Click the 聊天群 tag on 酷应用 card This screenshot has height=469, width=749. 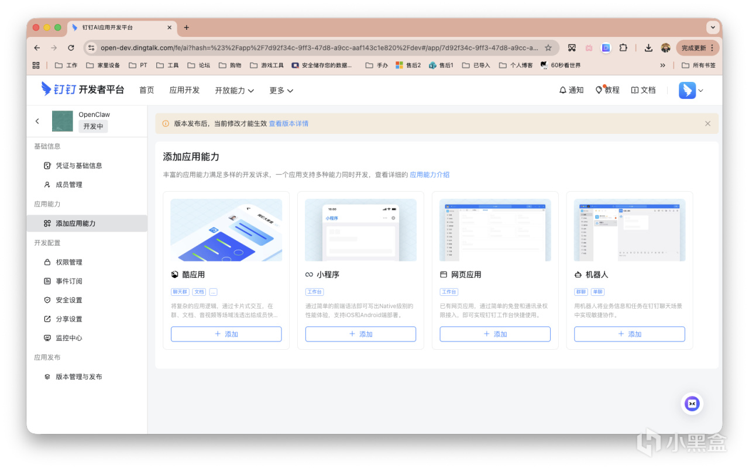pos(180,292)
